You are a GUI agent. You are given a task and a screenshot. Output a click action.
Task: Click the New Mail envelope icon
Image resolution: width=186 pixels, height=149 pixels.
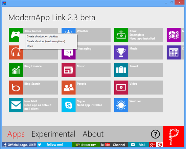tap(16, 105)
